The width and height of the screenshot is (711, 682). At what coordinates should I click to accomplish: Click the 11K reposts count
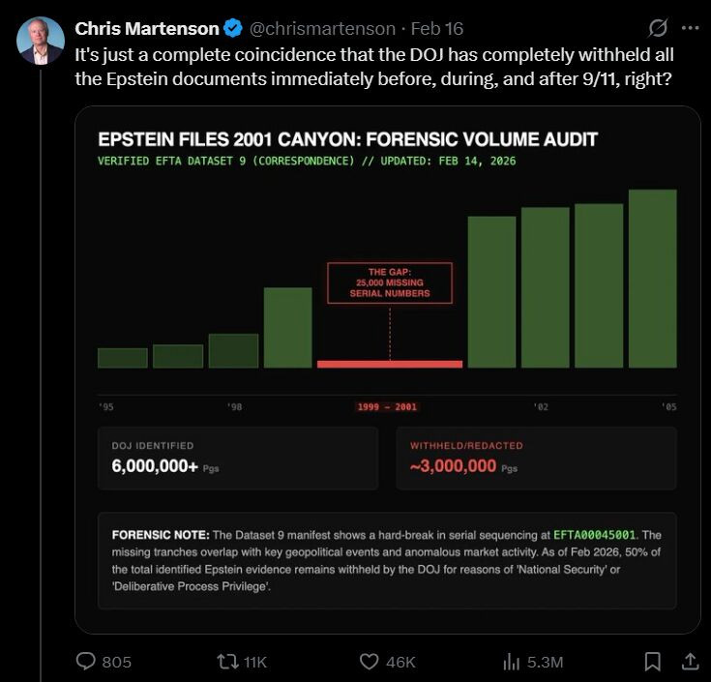[x=254, y=662]
